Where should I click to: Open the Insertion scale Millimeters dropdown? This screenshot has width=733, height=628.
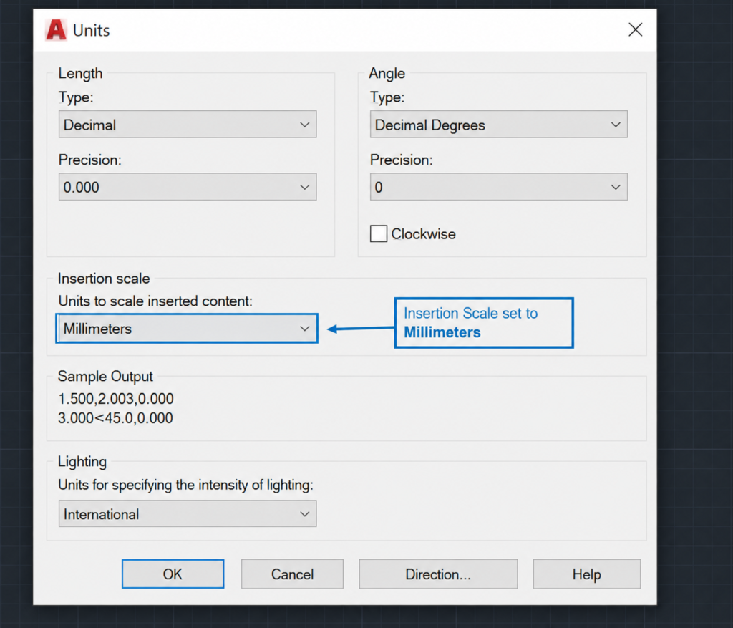click(x=187, y=328)
